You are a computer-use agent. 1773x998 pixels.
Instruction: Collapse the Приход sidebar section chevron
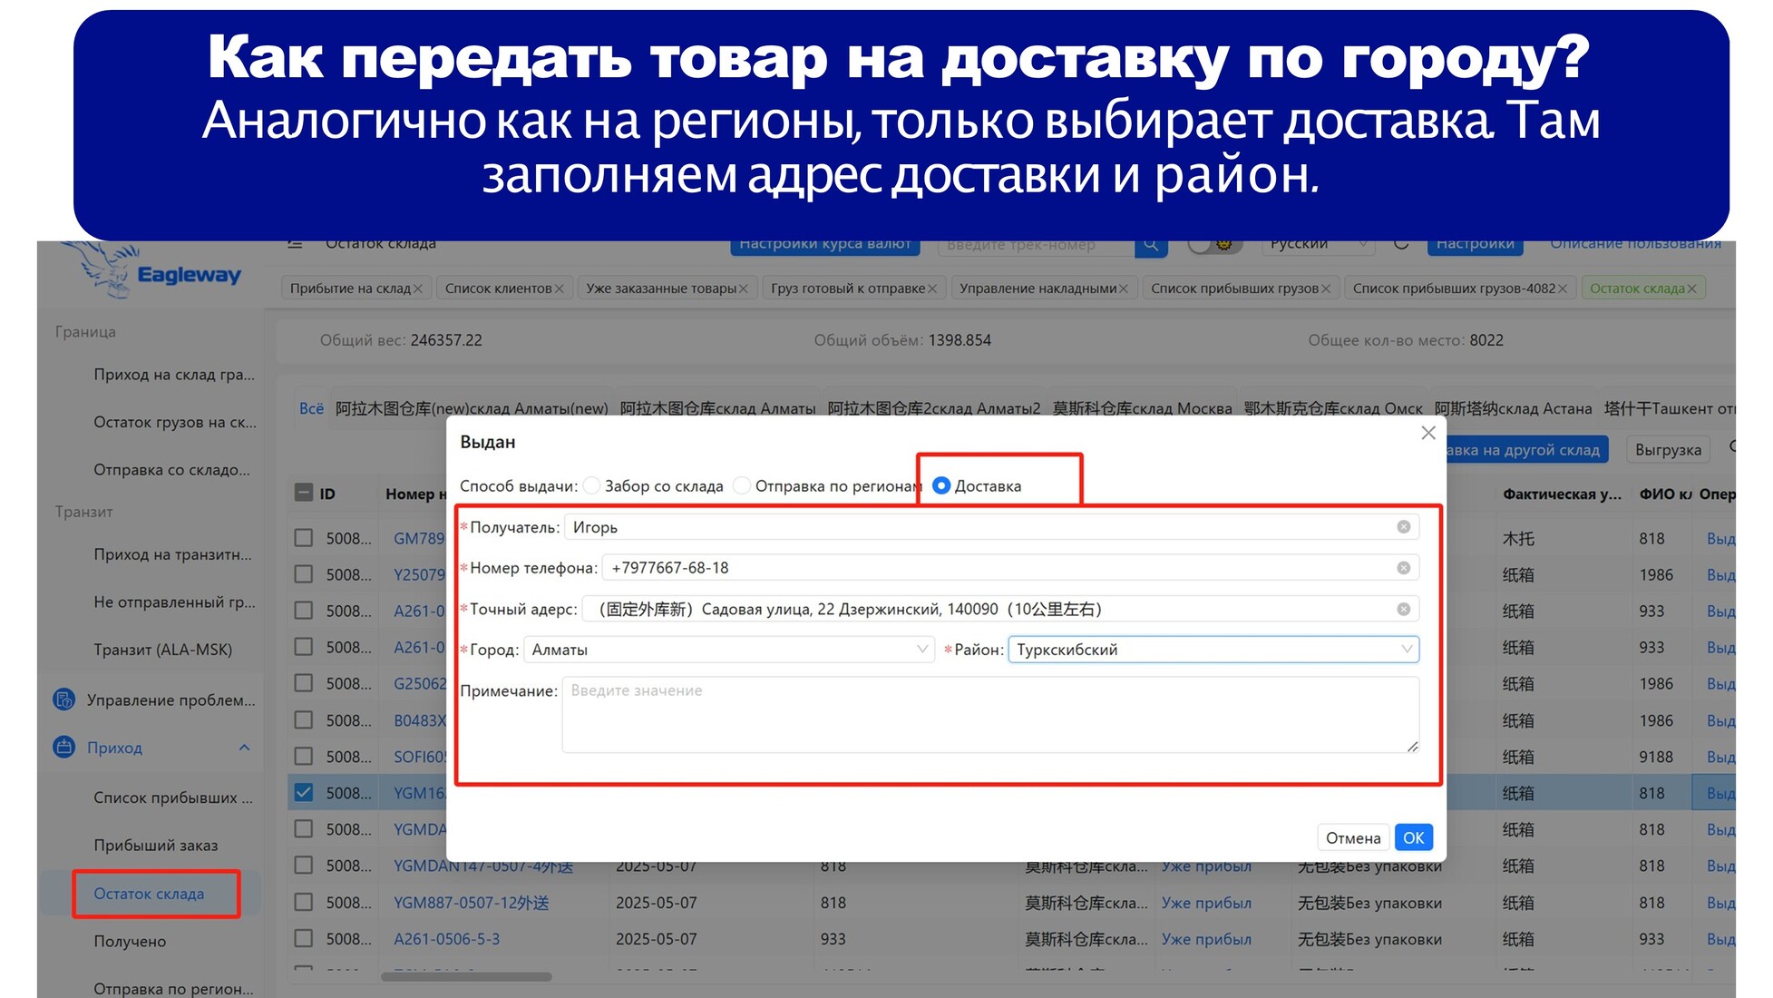pyautogui.click(x=244, y=748)
